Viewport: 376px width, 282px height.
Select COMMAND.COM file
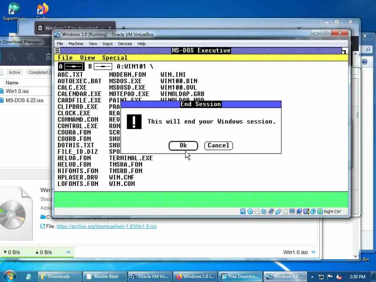[x=78, y=120]
